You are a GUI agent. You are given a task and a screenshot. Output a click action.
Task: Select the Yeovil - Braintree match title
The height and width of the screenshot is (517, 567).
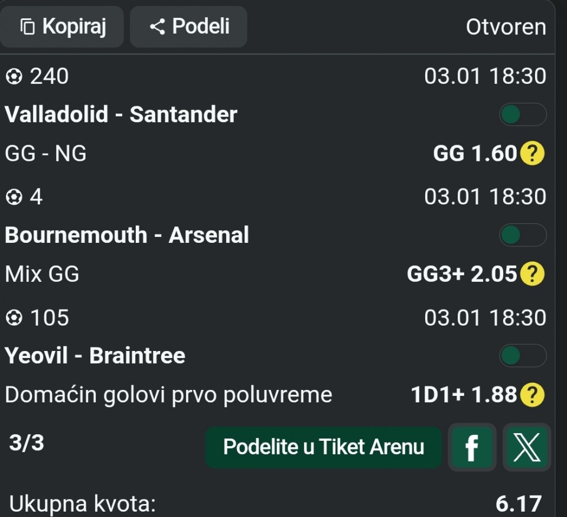click(x=95, y=356)
